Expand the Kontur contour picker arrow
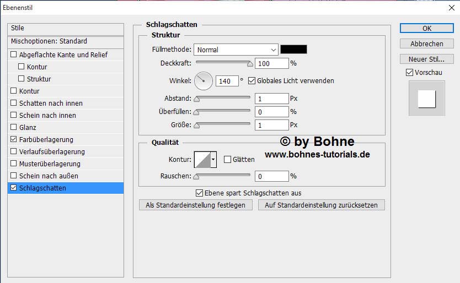This screenshot has height=283, width=460. pyautogui.click(x=213, y=160)
